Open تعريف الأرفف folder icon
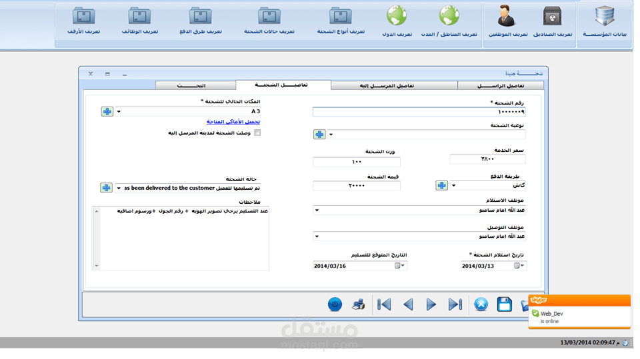 (x=84, y=19)
